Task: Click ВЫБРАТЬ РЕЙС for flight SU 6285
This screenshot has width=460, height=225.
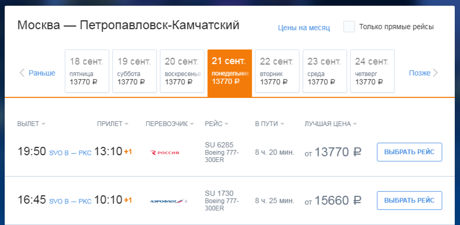Action: pyautogui.click(x=409, y=152)
